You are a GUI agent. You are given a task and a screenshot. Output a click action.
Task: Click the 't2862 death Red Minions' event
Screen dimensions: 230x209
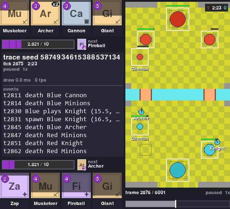[45, 151]
